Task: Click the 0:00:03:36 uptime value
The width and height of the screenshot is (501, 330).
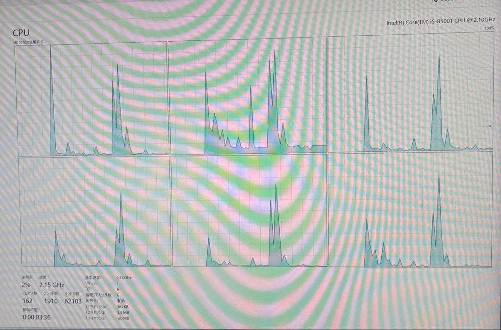Action: coord(37,317)
